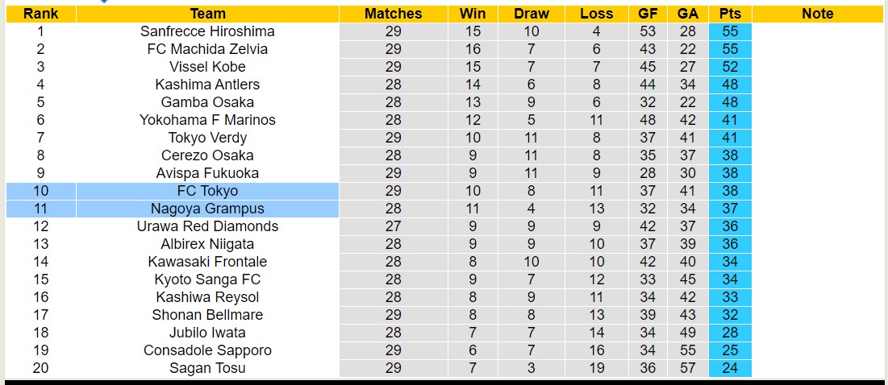Click the Draw column header
Viewport: 888px width, 385px height.
[532, 14]
